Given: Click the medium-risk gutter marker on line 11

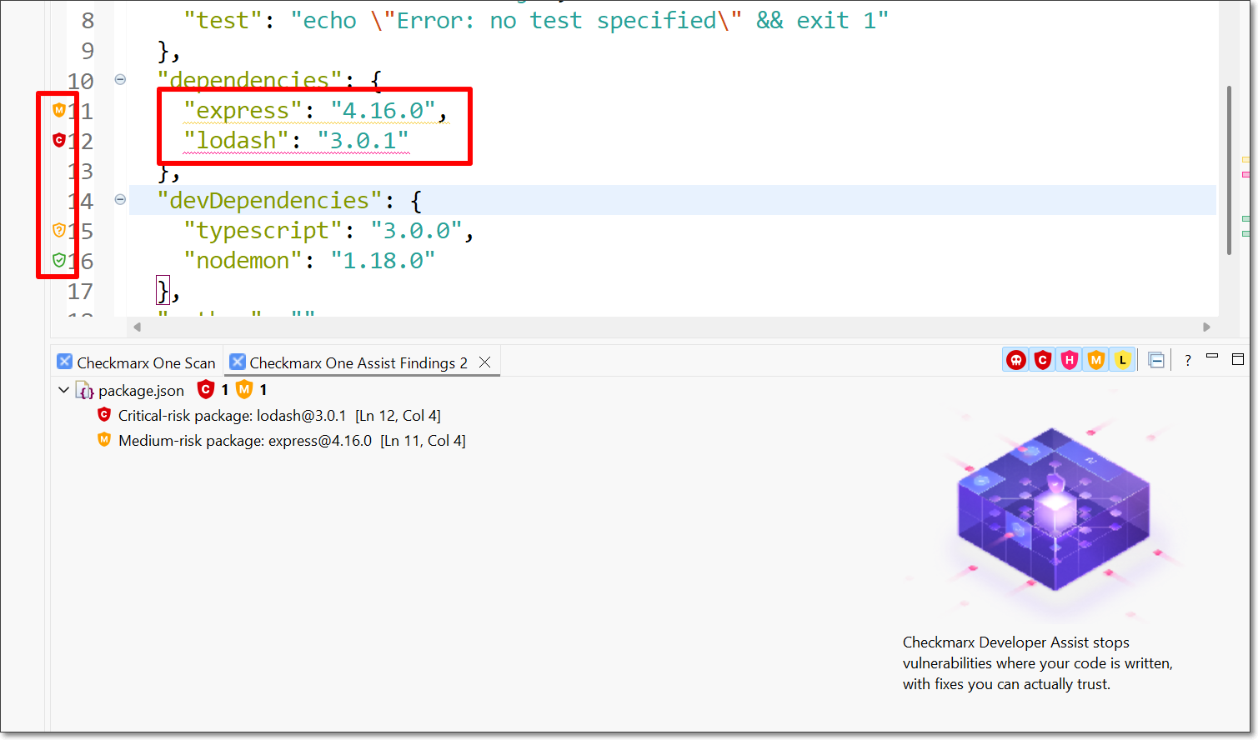Looking at the screenshot, I should [59, 110].
